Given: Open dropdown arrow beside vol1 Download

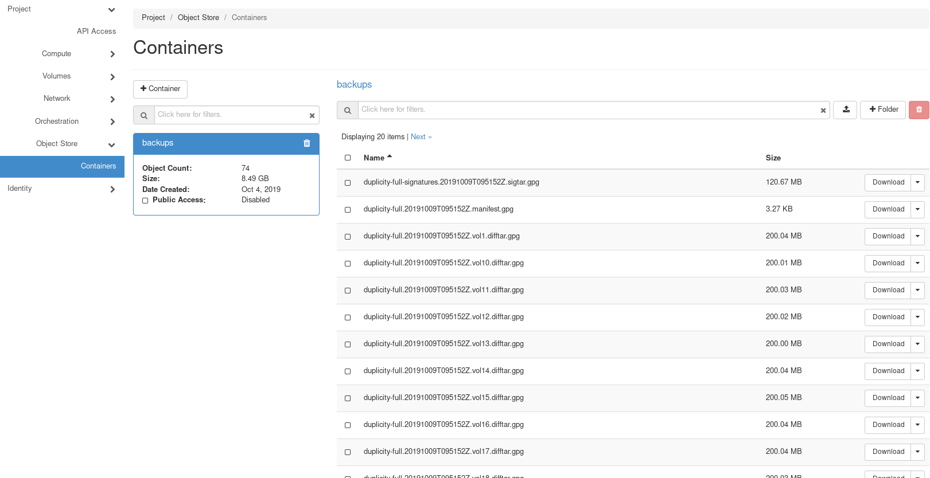Looking at the screenshot, I should 917,236.
